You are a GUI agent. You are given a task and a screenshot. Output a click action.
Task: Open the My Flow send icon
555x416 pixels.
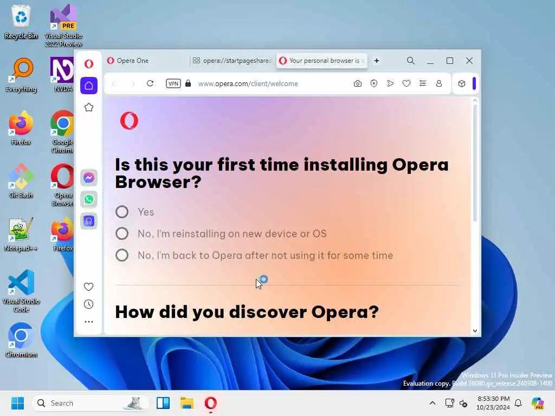(x=390, y=83)
